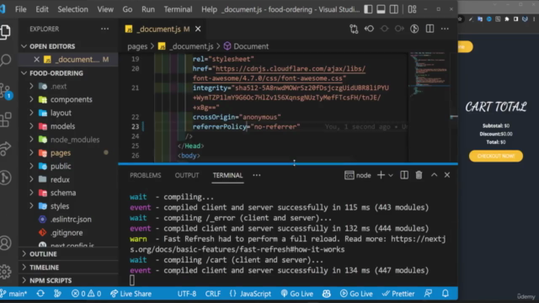Maximize panel with chevron up icon
This screenshot has height=303, width=539.
[435, 175]
